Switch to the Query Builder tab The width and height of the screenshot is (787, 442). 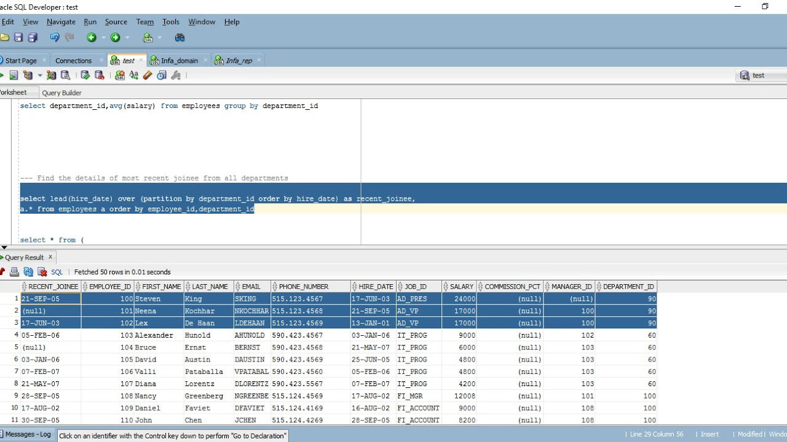[x=61, y=93]
